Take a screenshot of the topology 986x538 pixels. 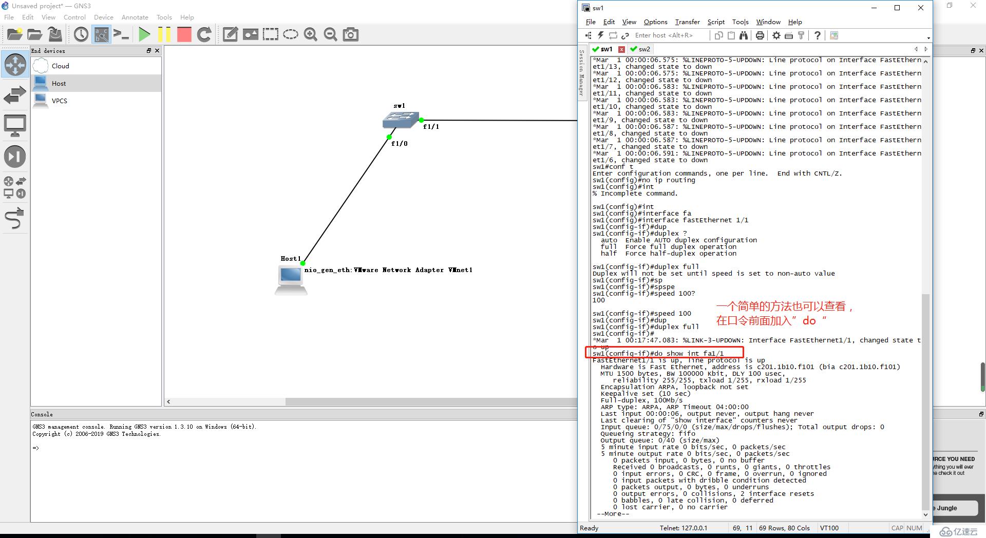pyautogui.click(x=351, y=34)
